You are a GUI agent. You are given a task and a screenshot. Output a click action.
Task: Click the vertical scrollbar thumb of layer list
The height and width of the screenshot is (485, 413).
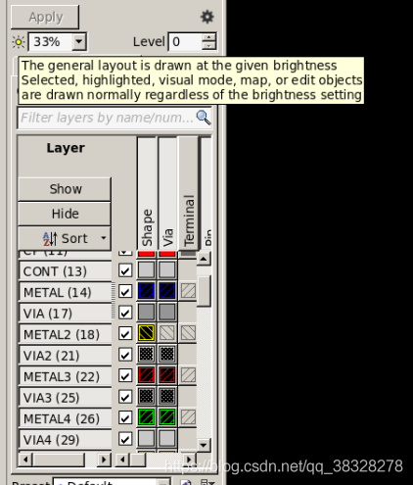[204, 291]
